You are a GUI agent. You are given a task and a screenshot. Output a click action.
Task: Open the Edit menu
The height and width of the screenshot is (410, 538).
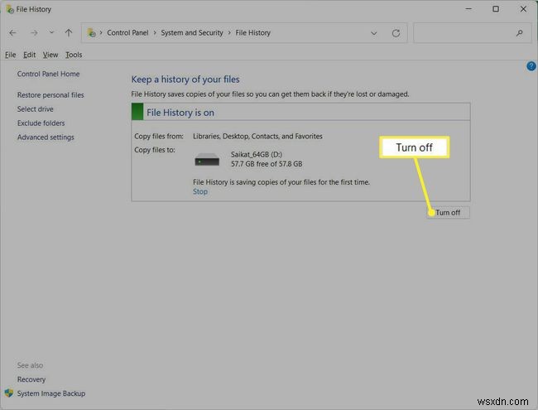[30, 55]
